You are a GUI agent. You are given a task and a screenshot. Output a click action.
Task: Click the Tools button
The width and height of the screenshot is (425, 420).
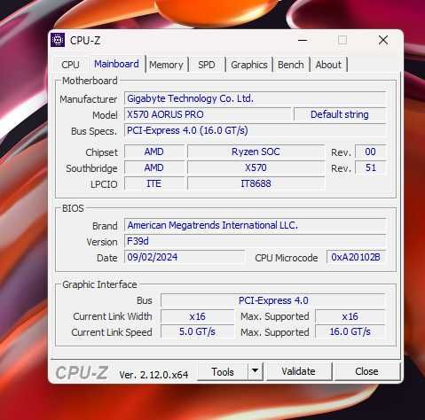(x=223, y=371)
